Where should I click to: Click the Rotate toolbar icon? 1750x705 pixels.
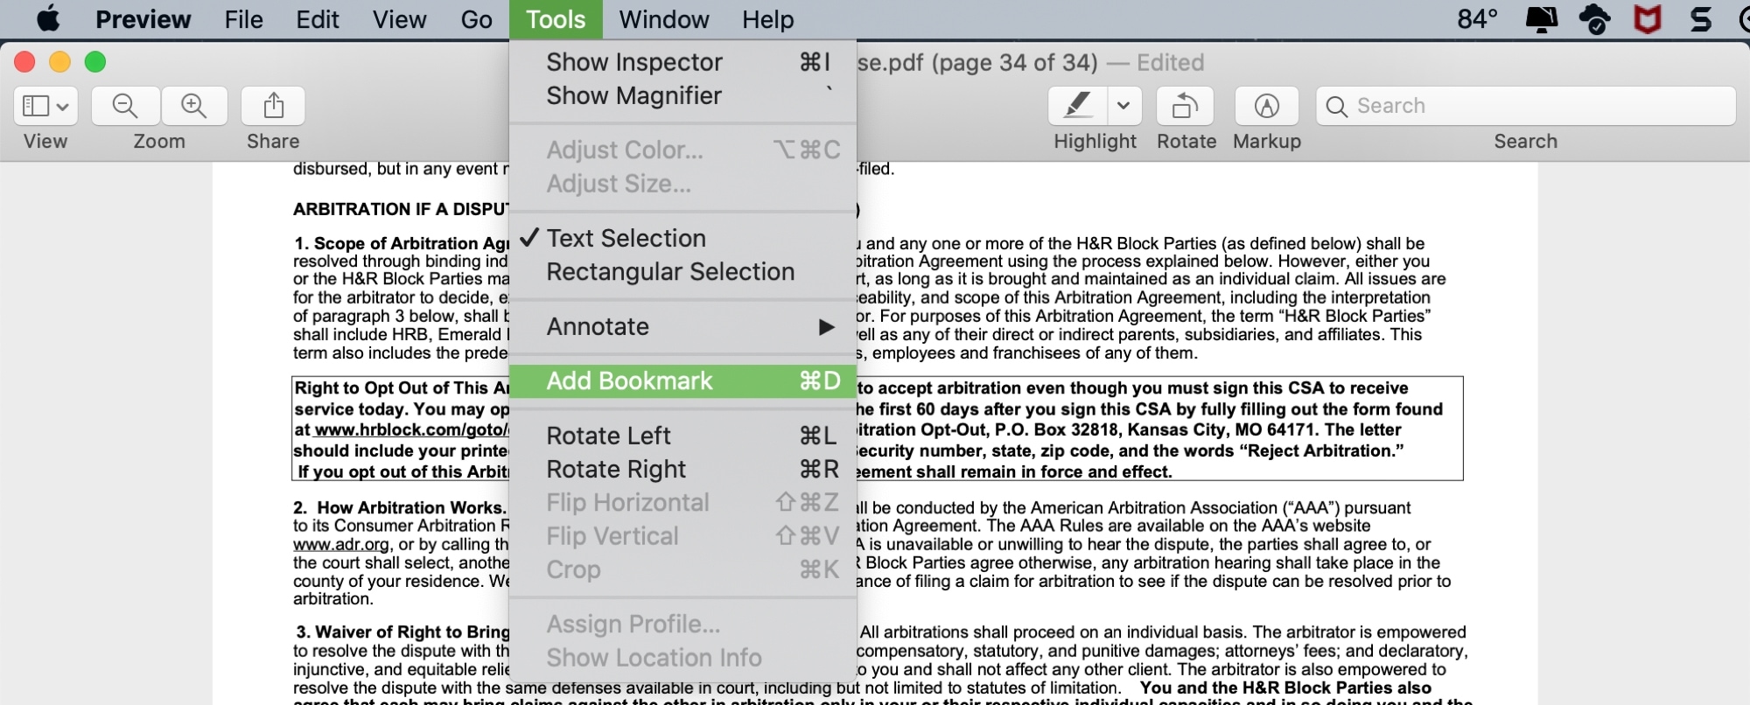[1186, 107]
